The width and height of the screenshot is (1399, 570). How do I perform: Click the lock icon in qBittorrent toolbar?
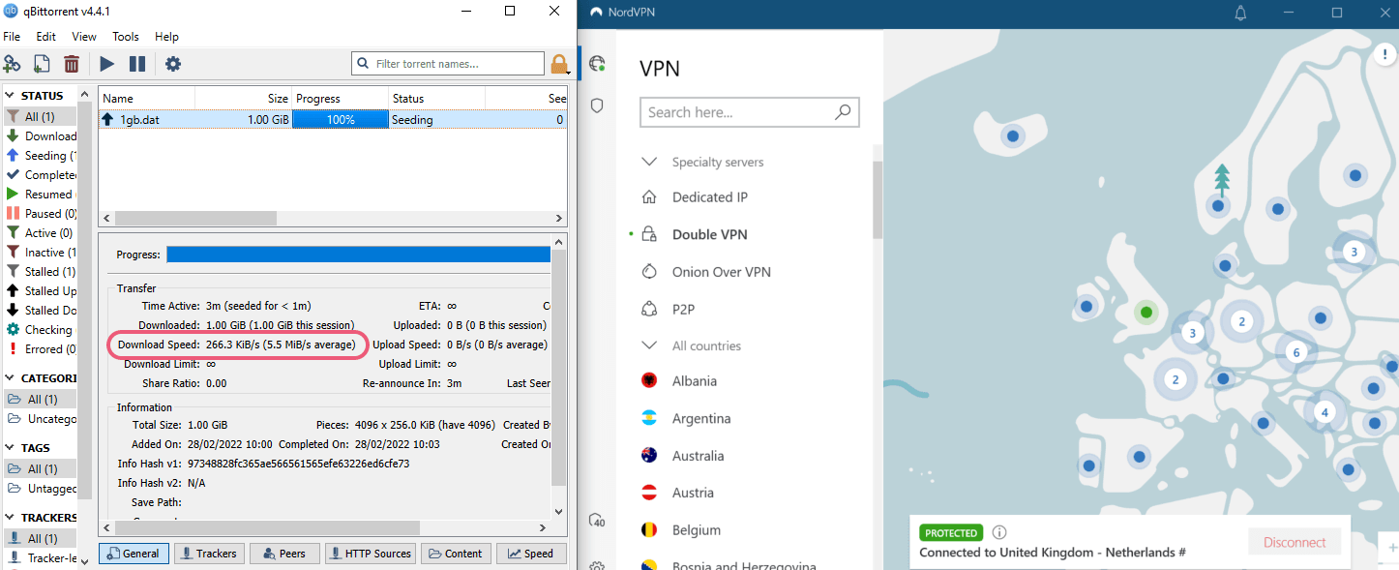[559, 65]
